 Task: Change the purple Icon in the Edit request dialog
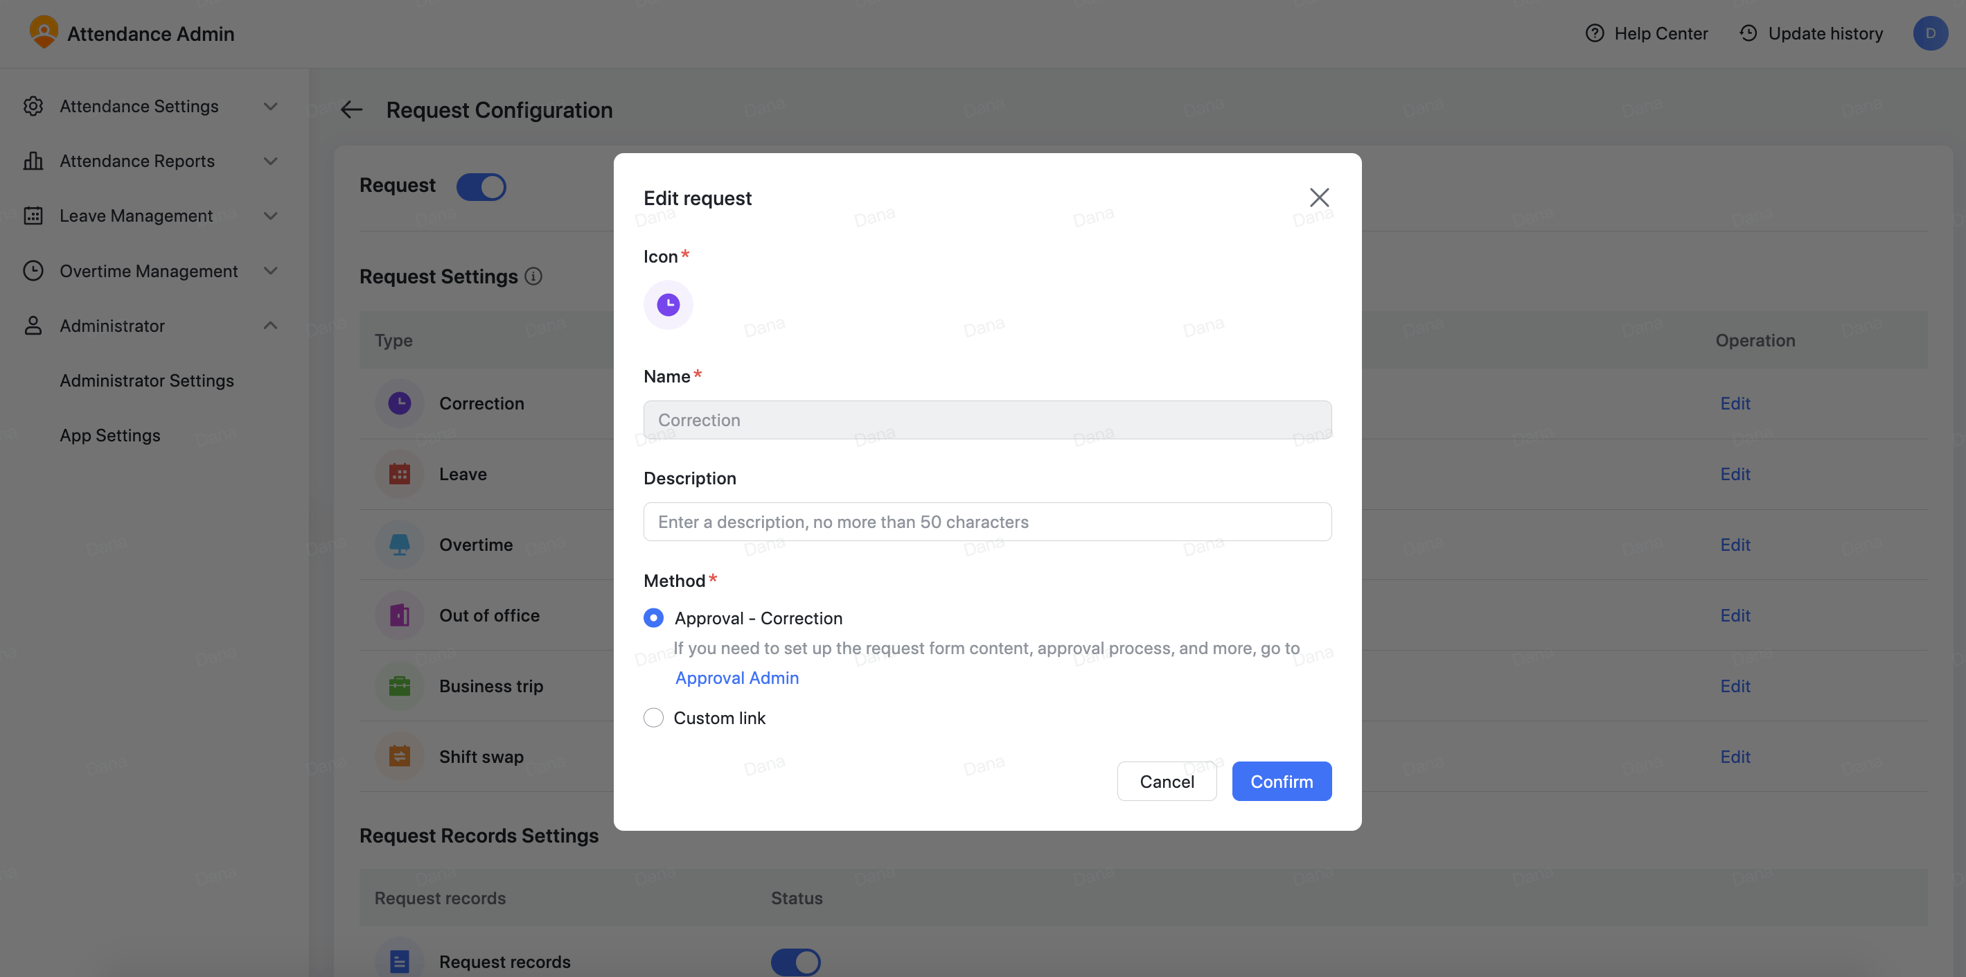668,303
